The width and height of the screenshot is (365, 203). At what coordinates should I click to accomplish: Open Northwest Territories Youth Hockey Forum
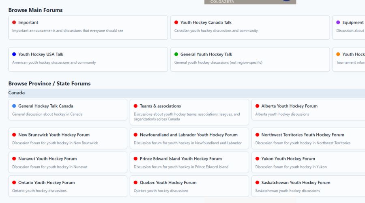pyautogui.click(x=308, y=138)
